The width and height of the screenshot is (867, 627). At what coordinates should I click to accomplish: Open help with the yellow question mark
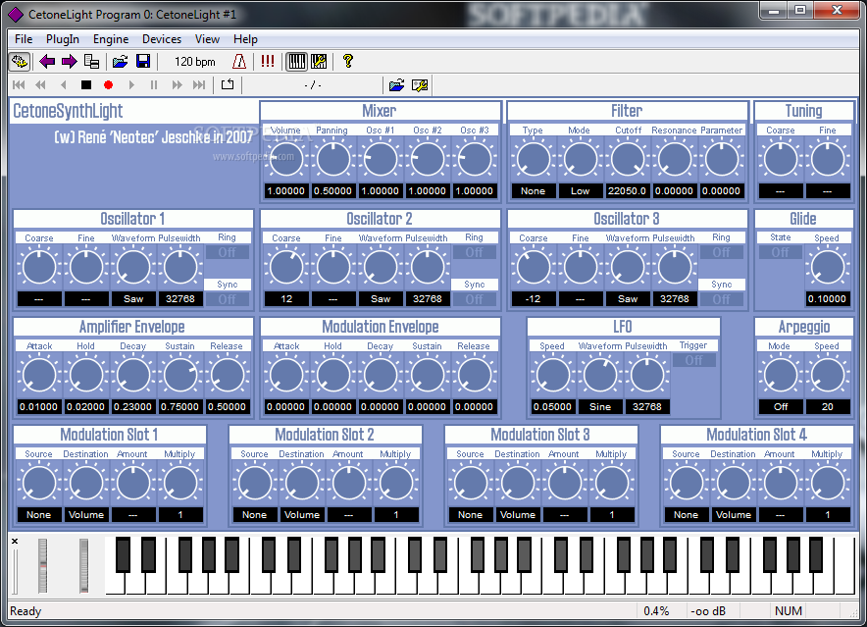(x=348, y=62)
